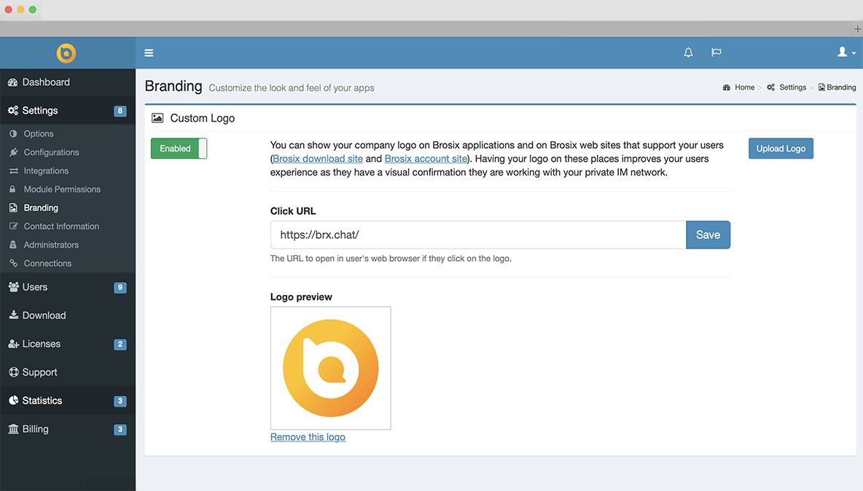Click the Connections link icon

[x=14, y=264]
